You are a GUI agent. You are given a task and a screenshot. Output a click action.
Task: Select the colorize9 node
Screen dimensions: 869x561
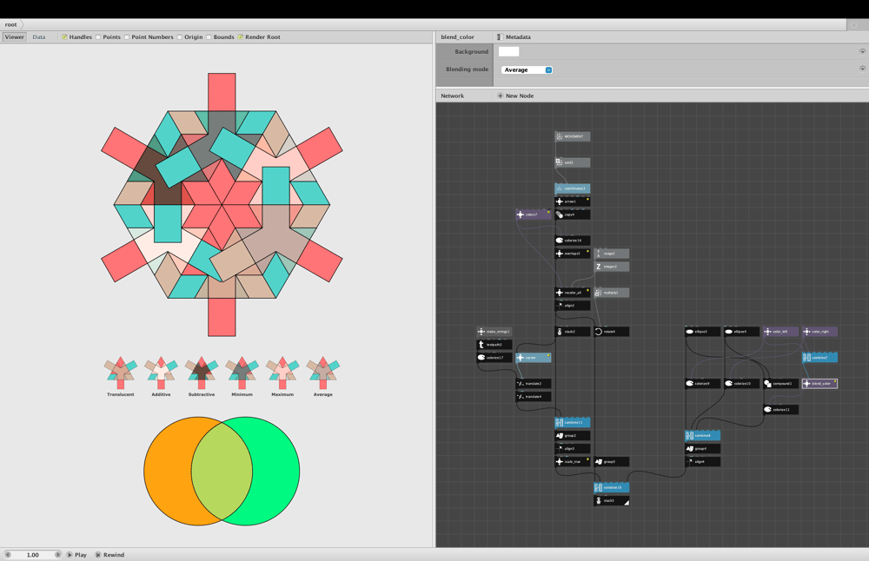click(x=703, y=383)
